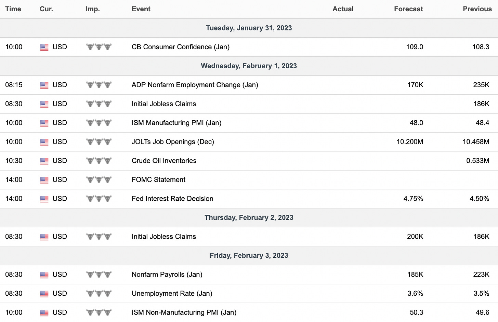Click the Forecast column header
The height and width of the screenshot is (322, 498).
click(408, 9)
